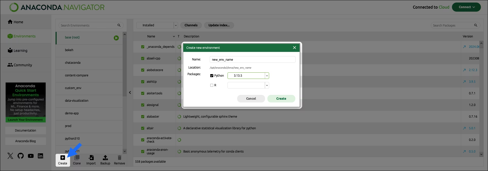The image size is (488, 171).
Task: Click Create button in the dialog
Action: [x=281, y=99]
